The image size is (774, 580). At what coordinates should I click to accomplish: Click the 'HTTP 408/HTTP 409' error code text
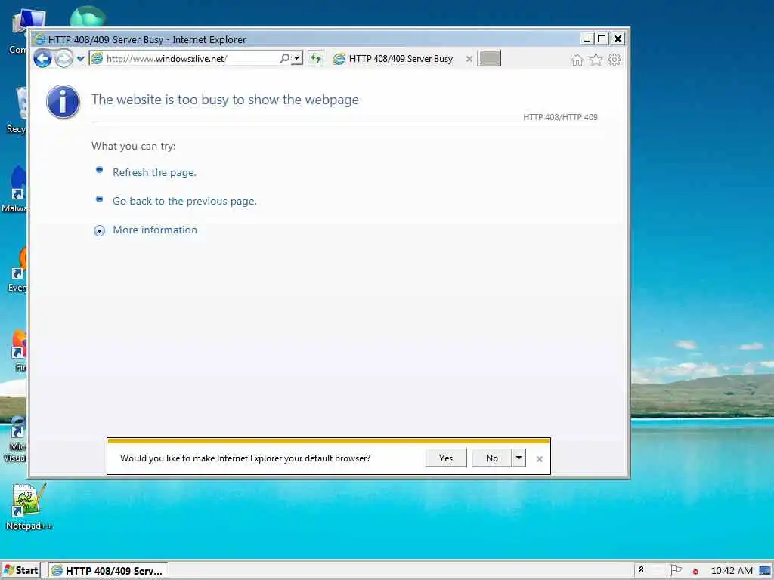[560, 117]
